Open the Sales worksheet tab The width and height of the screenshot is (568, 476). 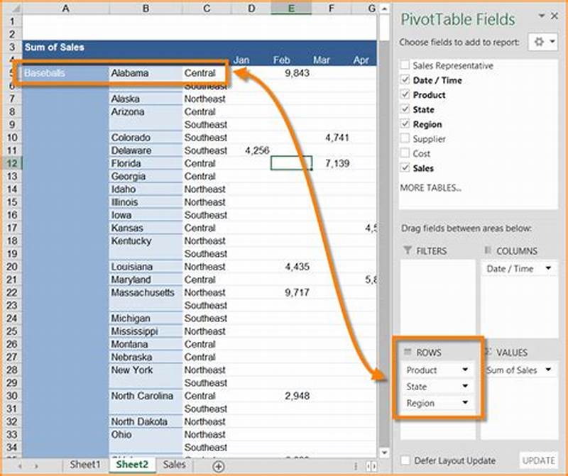click(174, 465)
